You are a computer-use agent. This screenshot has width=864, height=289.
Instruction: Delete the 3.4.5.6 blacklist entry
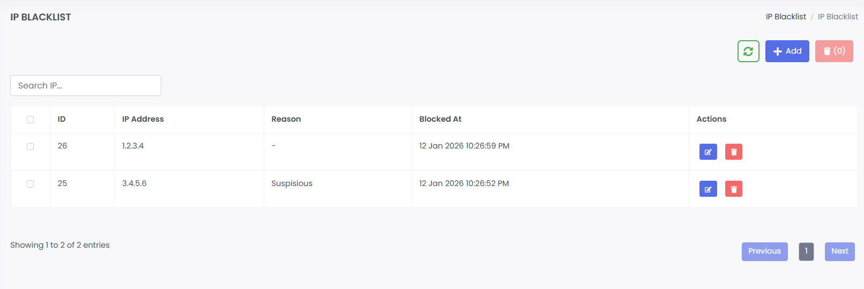pos(734,189)
